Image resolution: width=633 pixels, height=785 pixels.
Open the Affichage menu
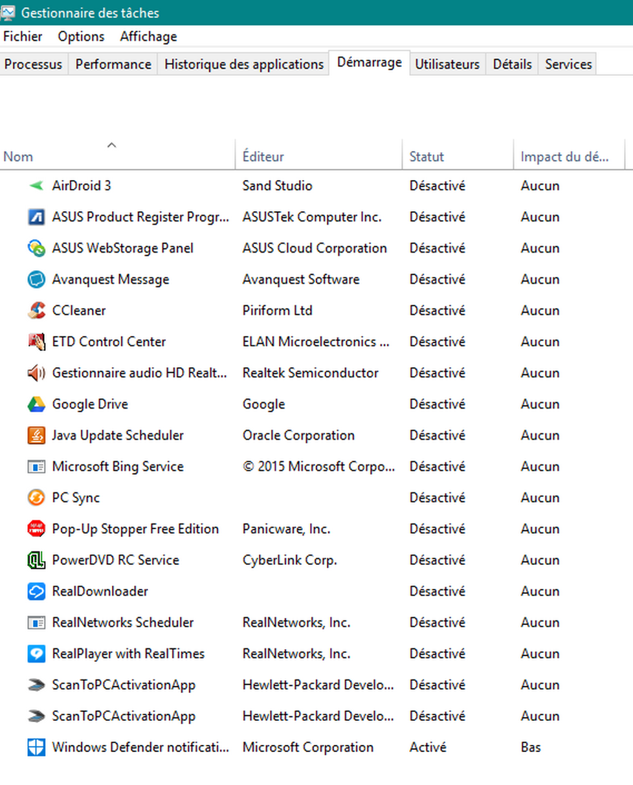tap(148, 36)
